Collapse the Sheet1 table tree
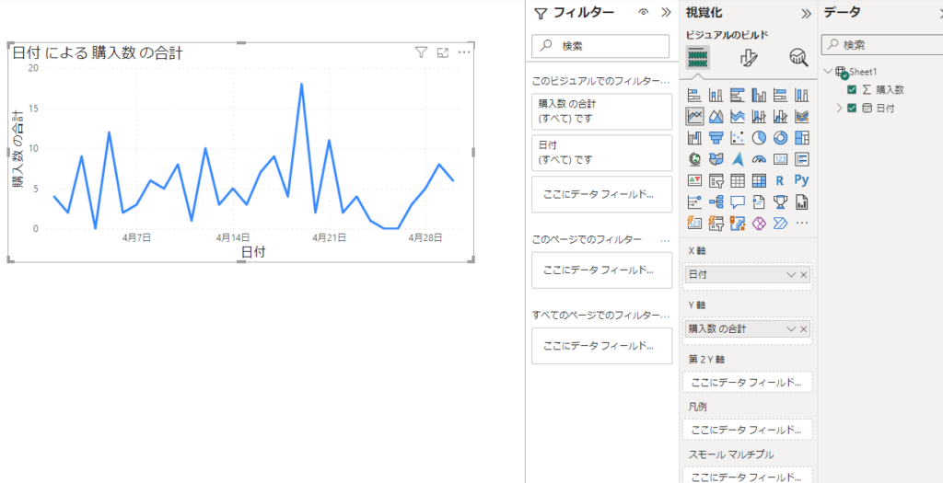This screenshot has width=943, height=483. [828, 72]
